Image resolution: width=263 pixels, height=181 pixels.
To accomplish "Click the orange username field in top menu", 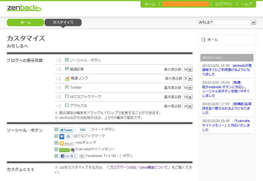I will click(185, 4).
